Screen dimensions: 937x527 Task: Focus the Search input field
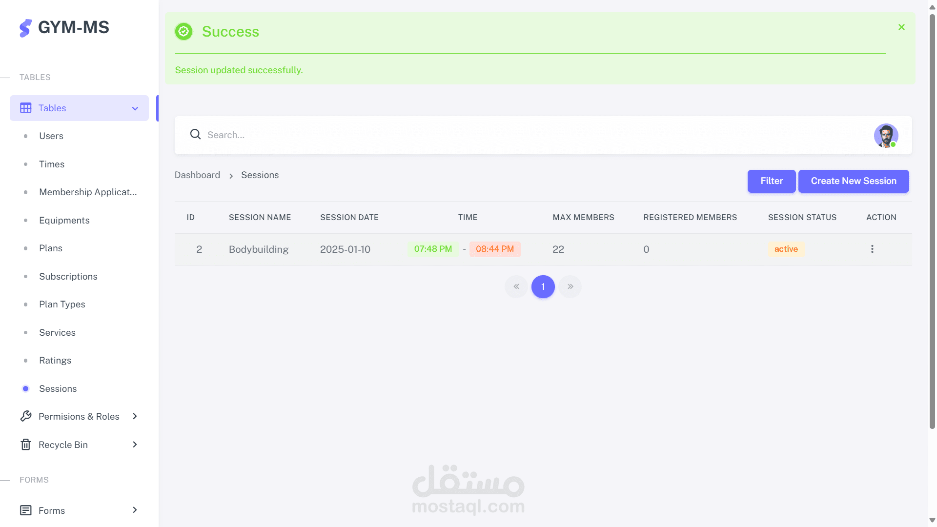click(488, 135)
